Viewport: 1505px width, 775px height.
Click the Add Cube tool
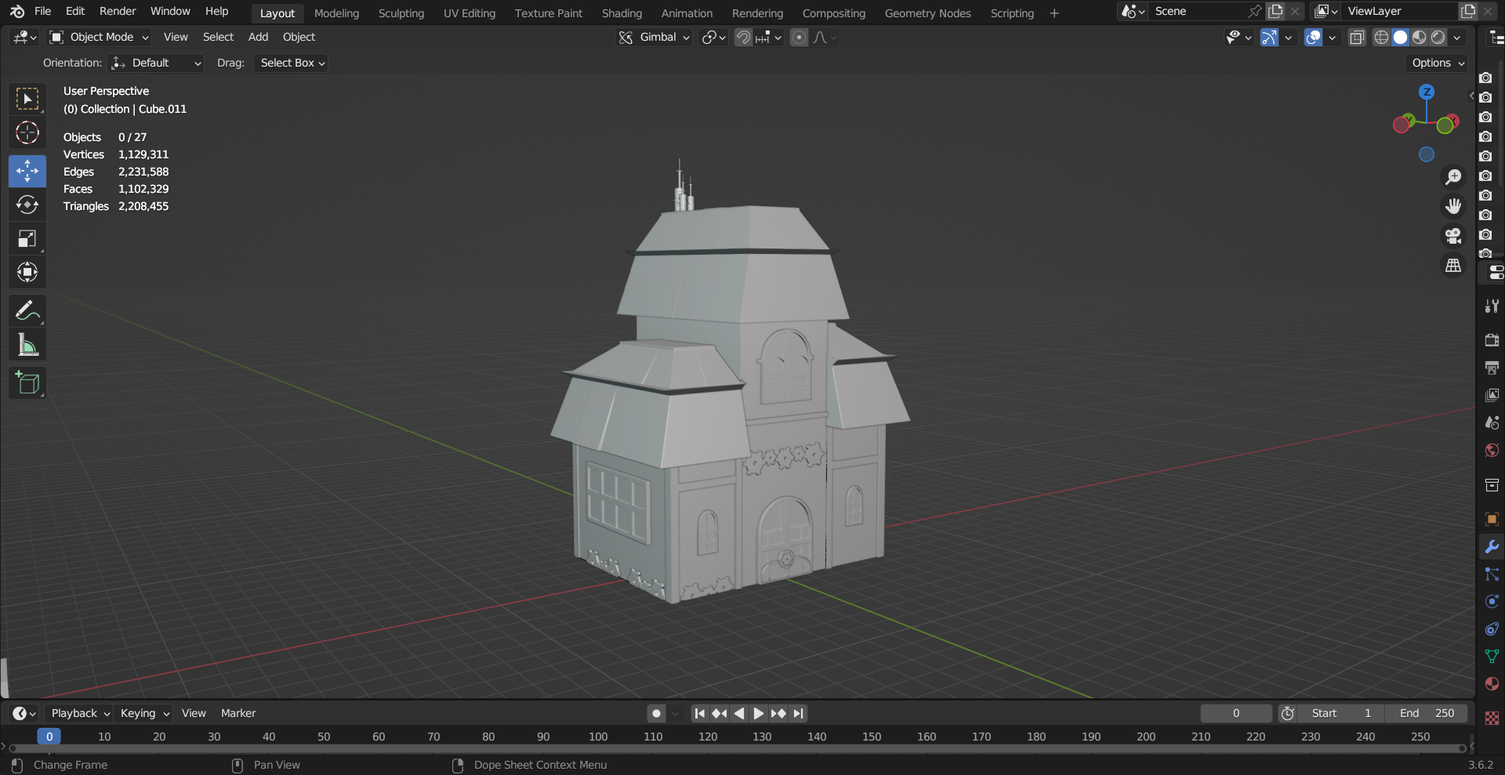[x=27, y=383]
